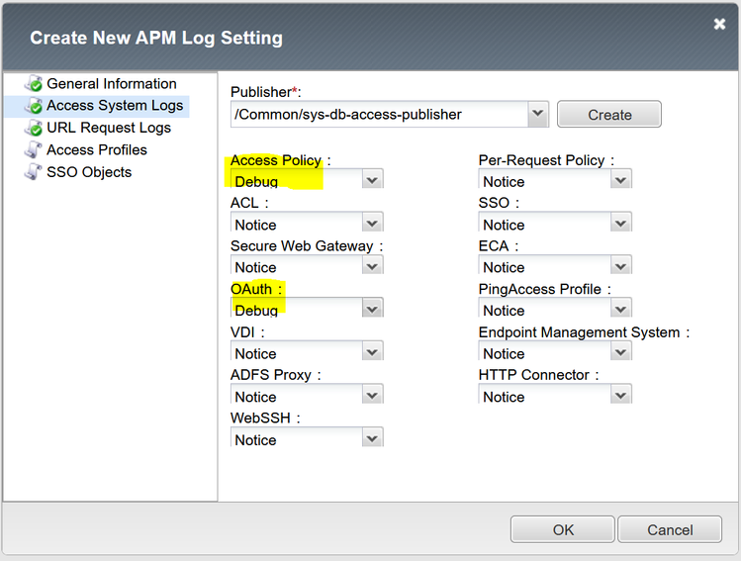Open the PingAccess Profile level dropdown
The height and width of the screenshot is (561, 741).
point(620,310)
